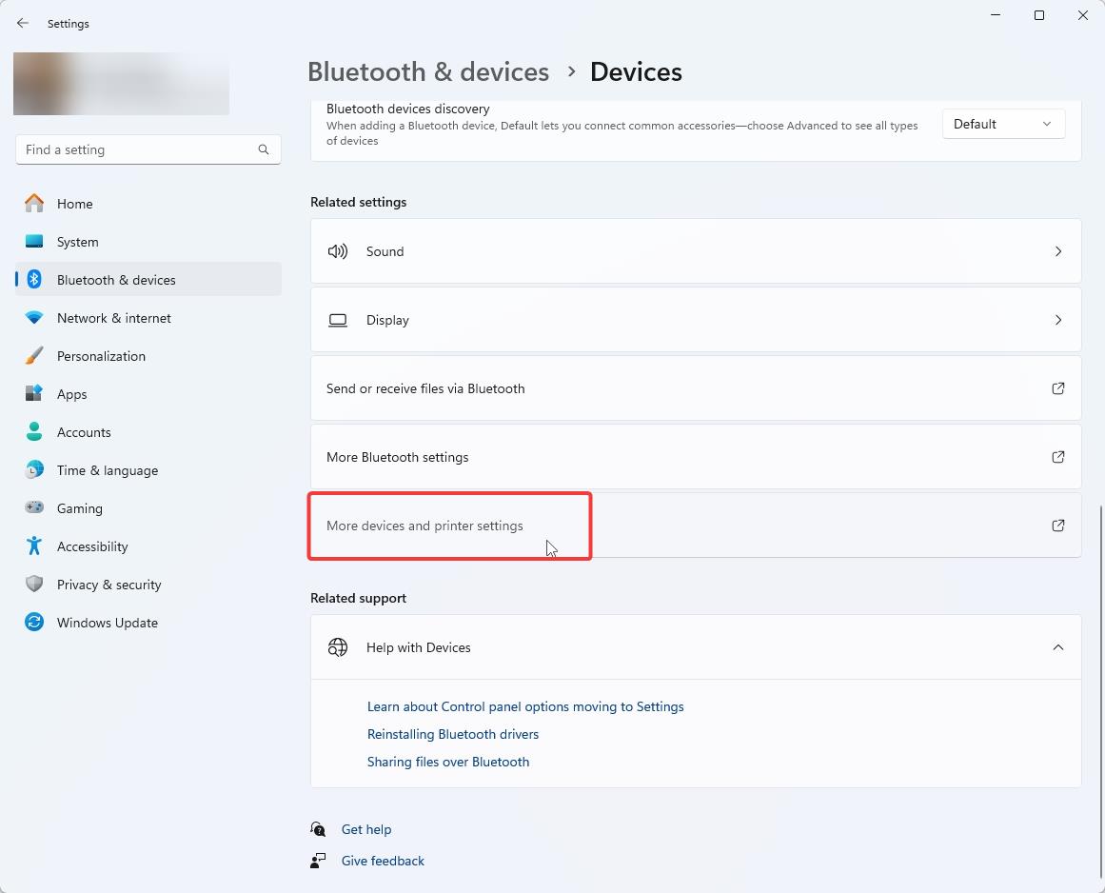Open Bluetooth devices discovery dropdown

click(x=1003, y=124)
